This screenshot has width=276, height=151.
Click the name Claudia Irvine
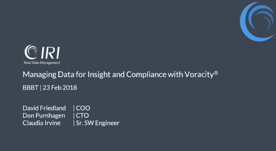tap(41, 123)
